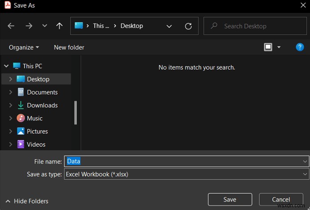Image resolution: width=310 pixels, height=210 pixels.
Task: Open the view options dropdown arrow
Action: (279, 47)
